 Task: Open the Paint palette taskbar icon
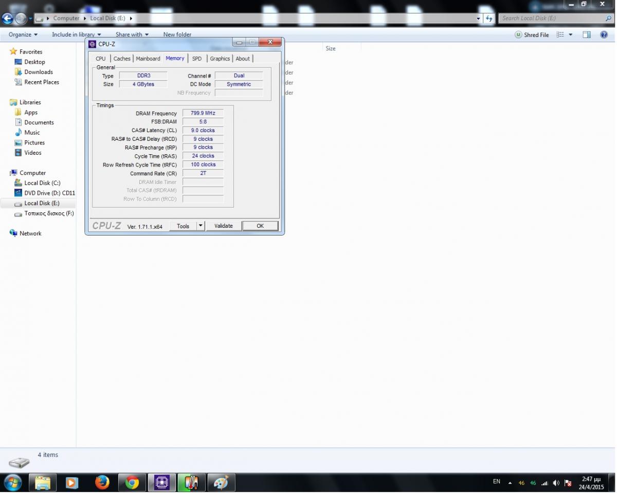tap(221, 483)
